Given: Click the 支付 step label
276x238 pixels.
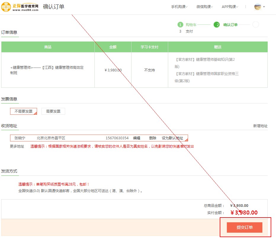Looking at the screenshot, I should click(x=189, y=31).
